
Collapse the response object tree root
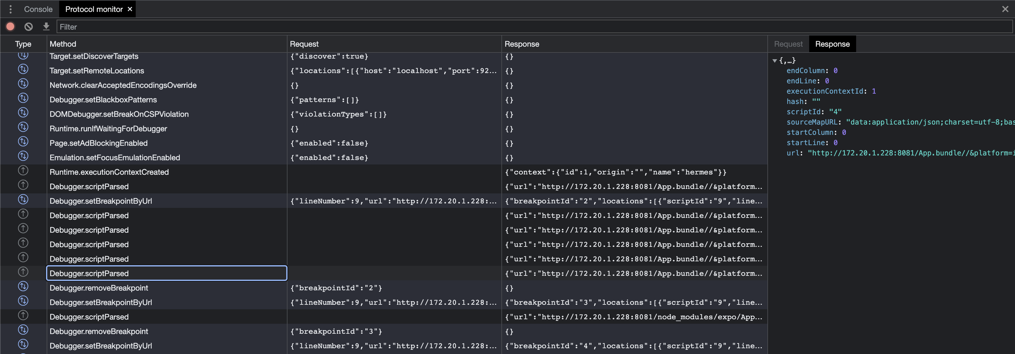tap(775, 60)
